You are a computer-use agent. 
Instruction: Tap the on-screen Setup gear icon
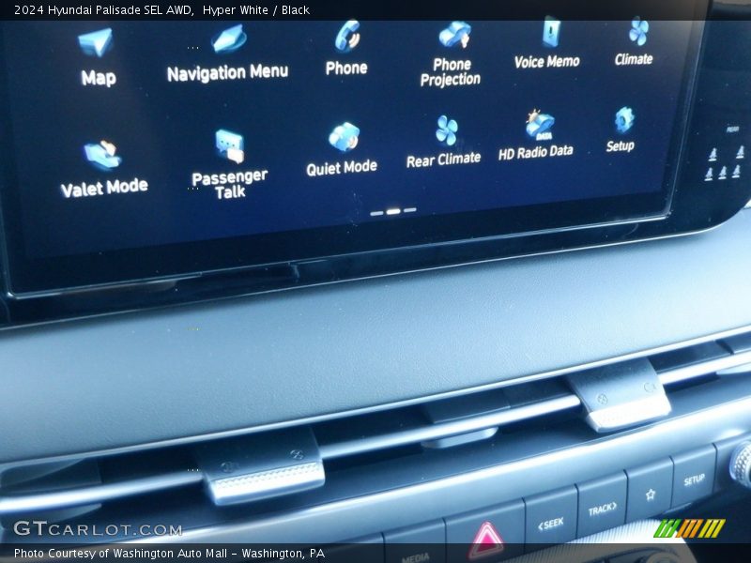click(623, 120)
